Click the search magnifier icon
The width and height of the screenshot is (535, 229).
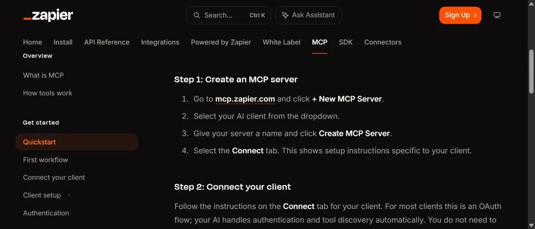197,16
